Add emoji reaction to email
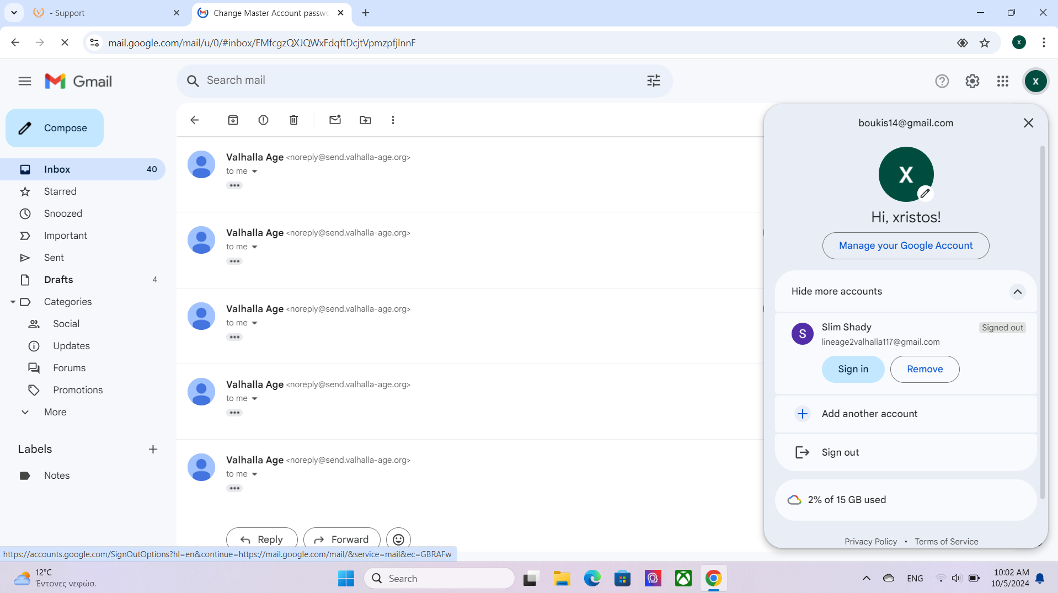Screen dimensions: 1058x593 (x=398, y=539)
